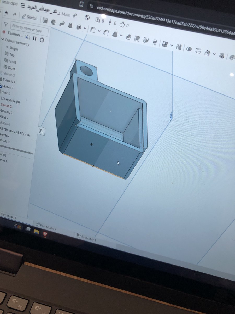Screen dimensions: 235x314
Task: Switch to the Part Studio 2 tab
Action: point(46,227)
